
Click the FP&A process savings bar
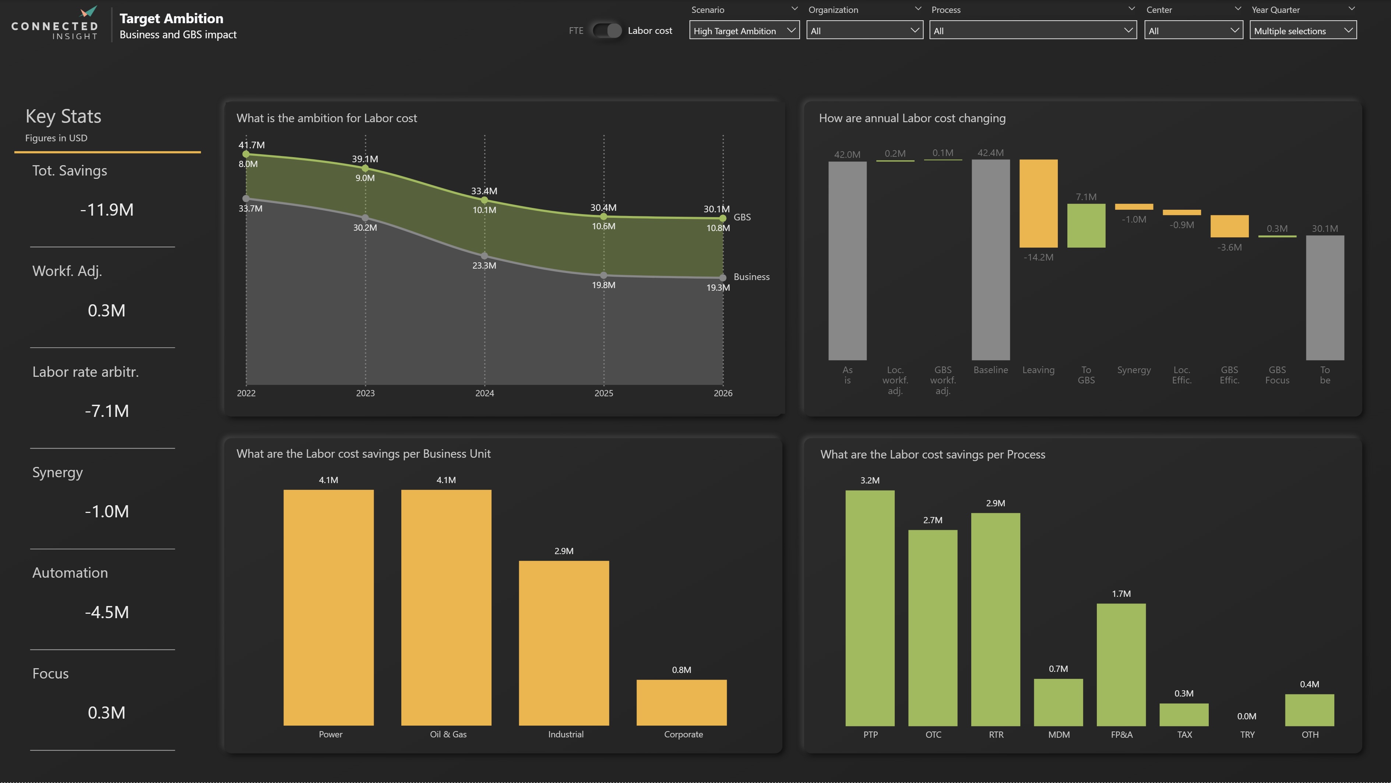(1121, 664)
